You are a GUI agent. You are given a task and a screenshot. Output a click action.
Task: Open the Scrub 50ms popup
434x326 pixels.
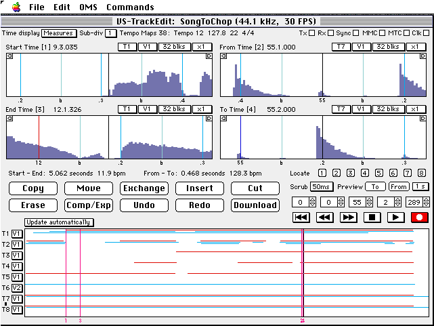[x=322, y=186]
